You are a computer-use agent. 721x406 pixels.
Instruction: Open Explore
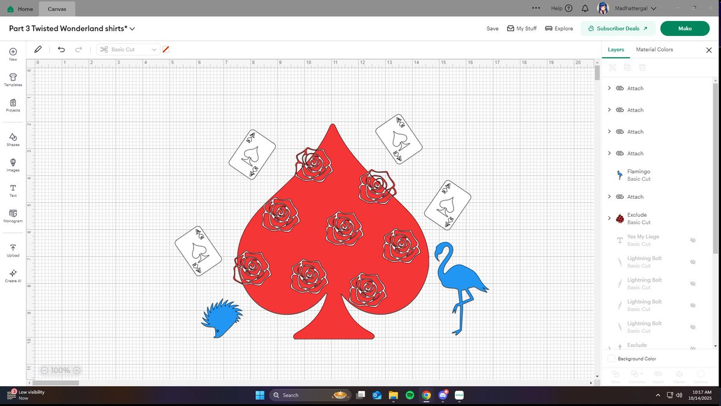559,28
